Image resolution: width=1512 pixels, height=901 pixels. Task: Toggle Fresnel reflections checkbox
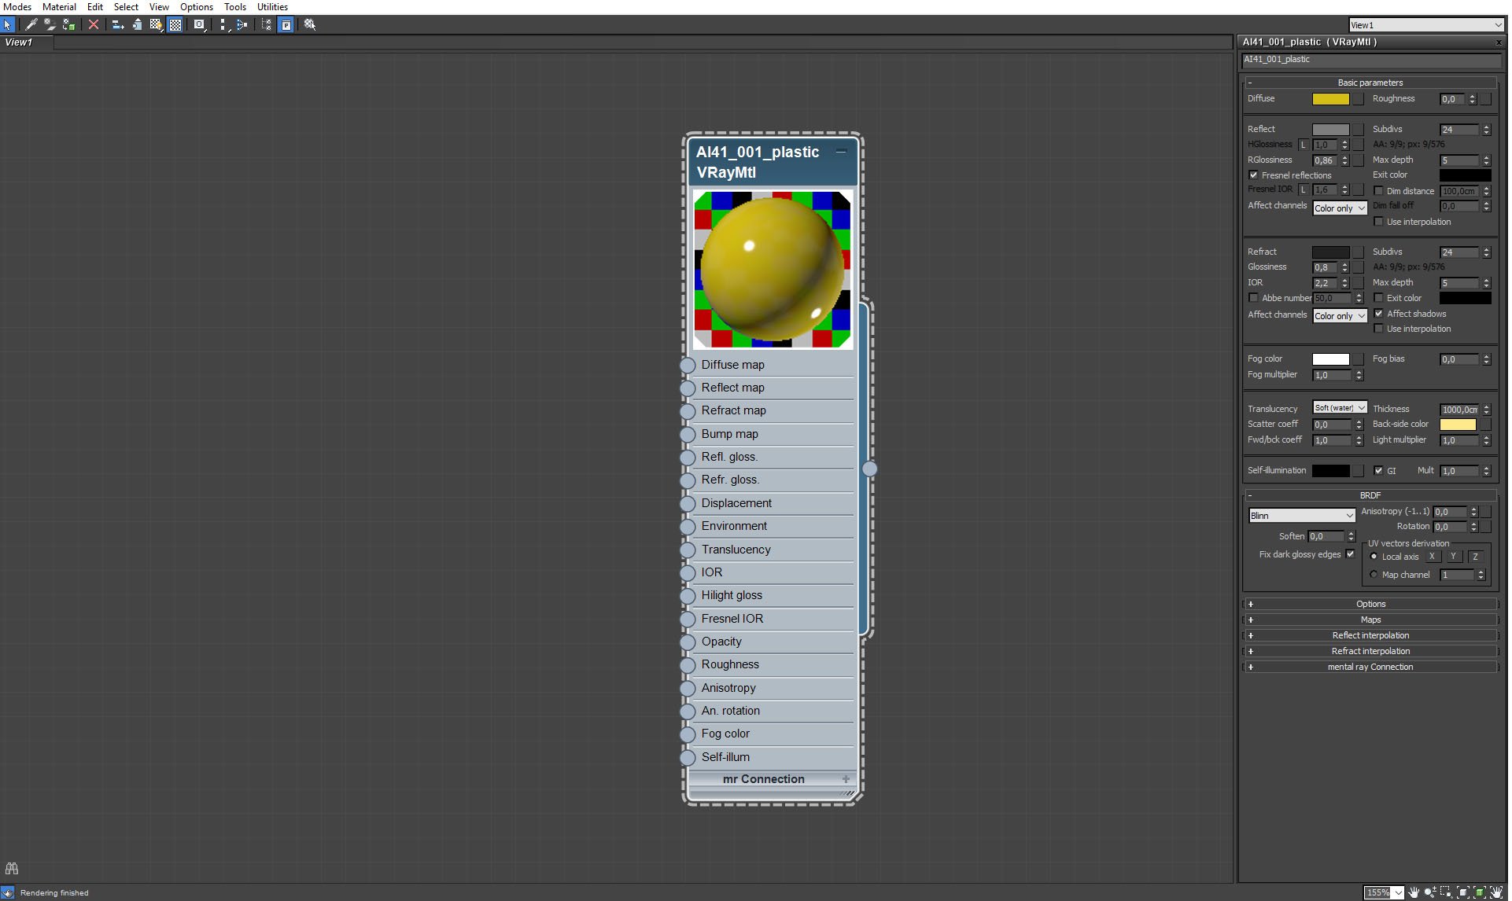(x=1253, y=175)
